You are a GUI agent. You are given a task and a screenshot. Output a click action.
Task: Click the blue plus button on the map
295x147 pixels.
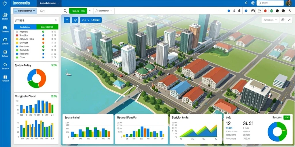click(x=67, y=20)
